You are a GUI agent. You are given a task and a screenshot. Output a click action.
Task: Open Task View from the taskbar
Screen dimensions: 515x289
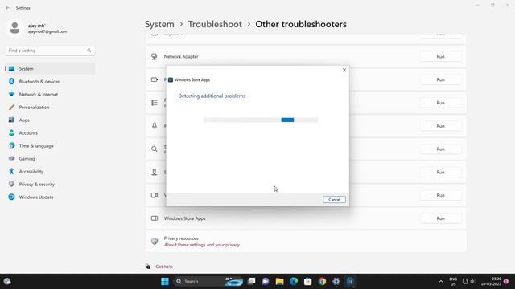click(x=252, y=281)
